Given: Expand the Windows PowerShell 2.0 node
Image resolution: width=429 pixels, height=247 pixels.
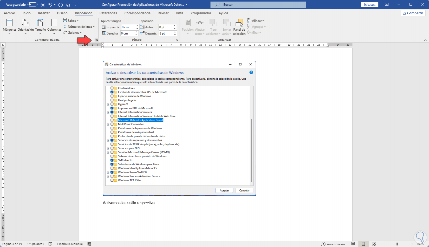Looking at the screenshot, I should [x=108, y=172].
